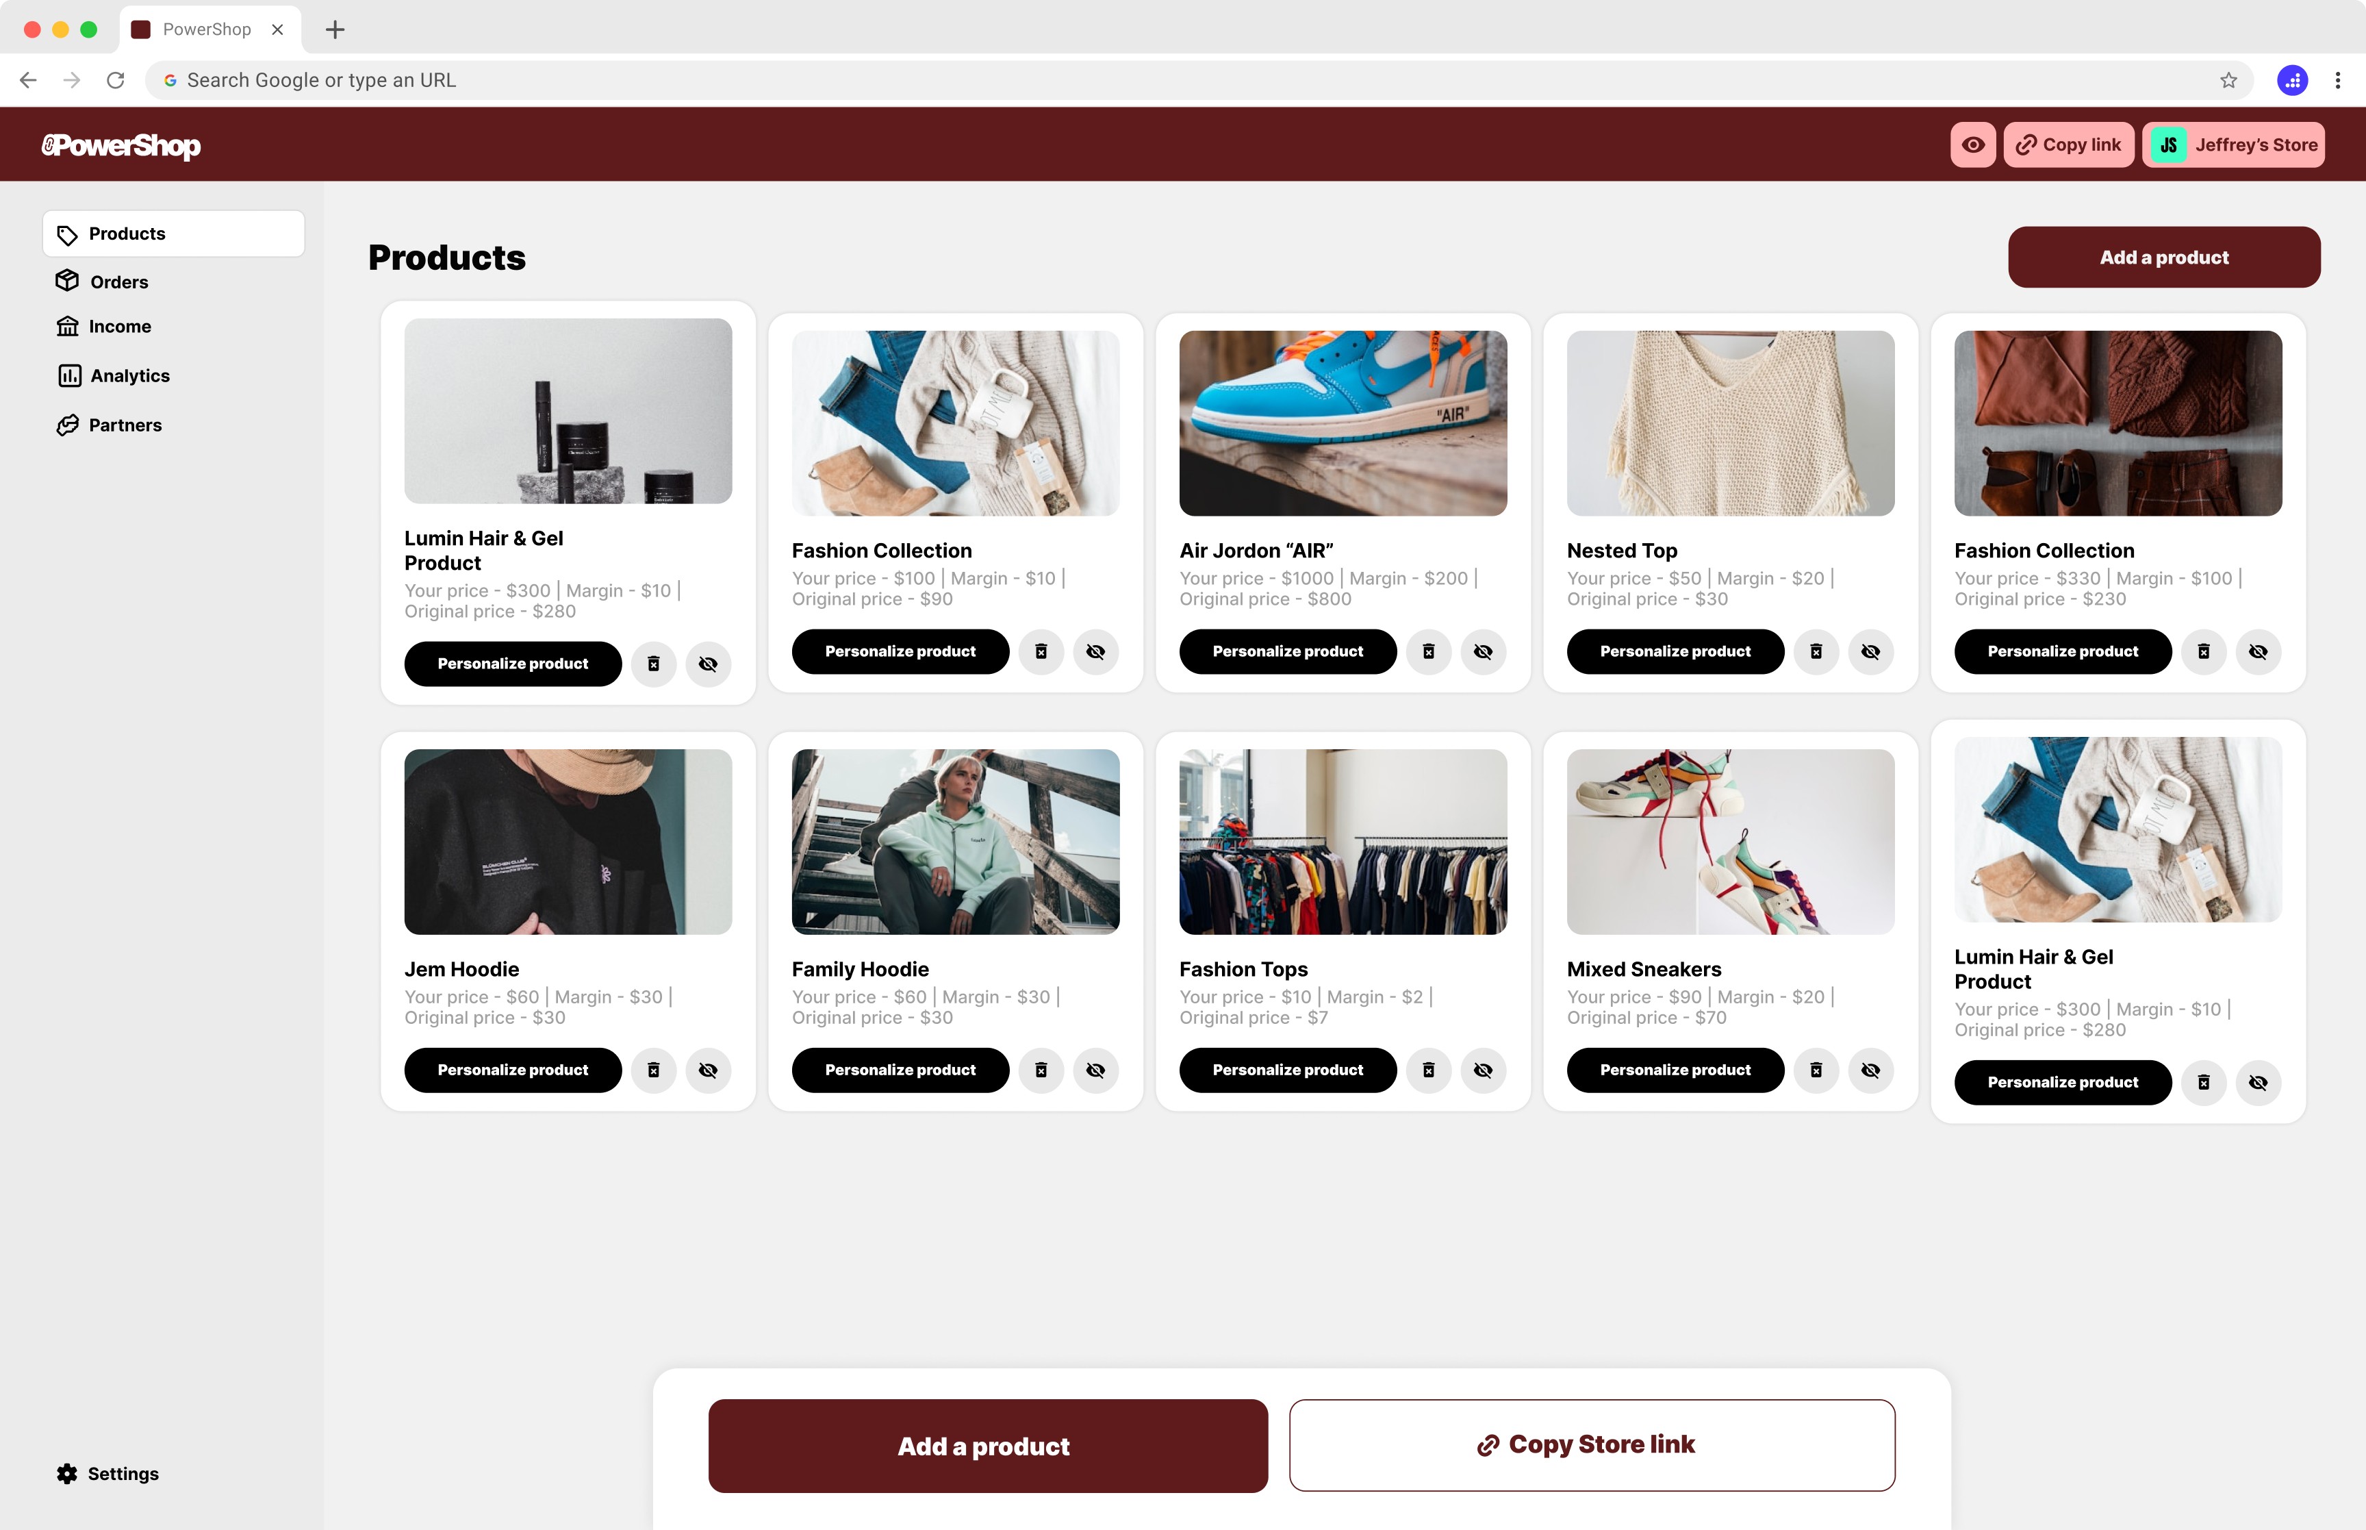Reload the page with refresh icon

(116, 81)
